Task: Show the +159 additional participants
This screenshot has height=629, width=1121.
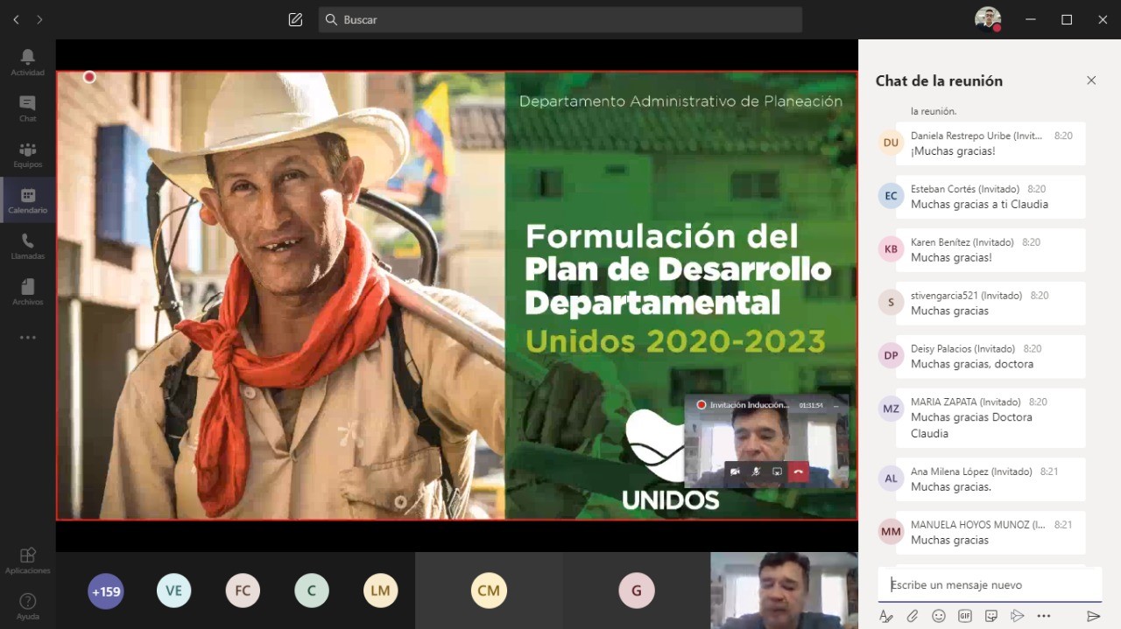Action: click(x=106, y=591)
